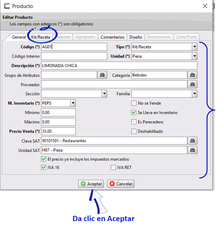Switch to the Comentarios tab
The width and height of the screenshot is (224, 228).
[x=112, y=37]
